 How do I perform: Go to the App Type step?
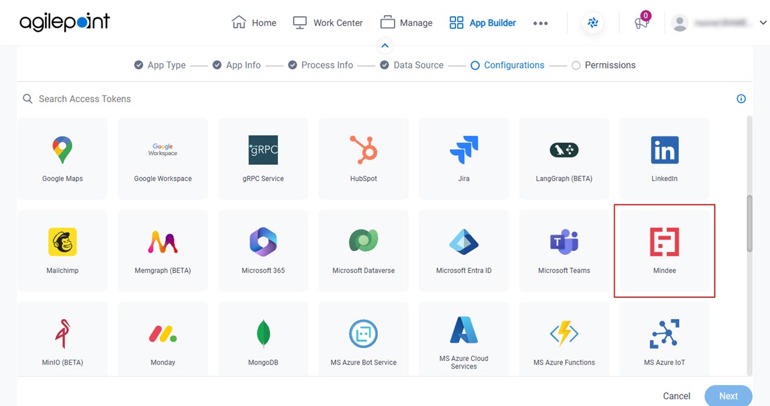click(160, 65)
